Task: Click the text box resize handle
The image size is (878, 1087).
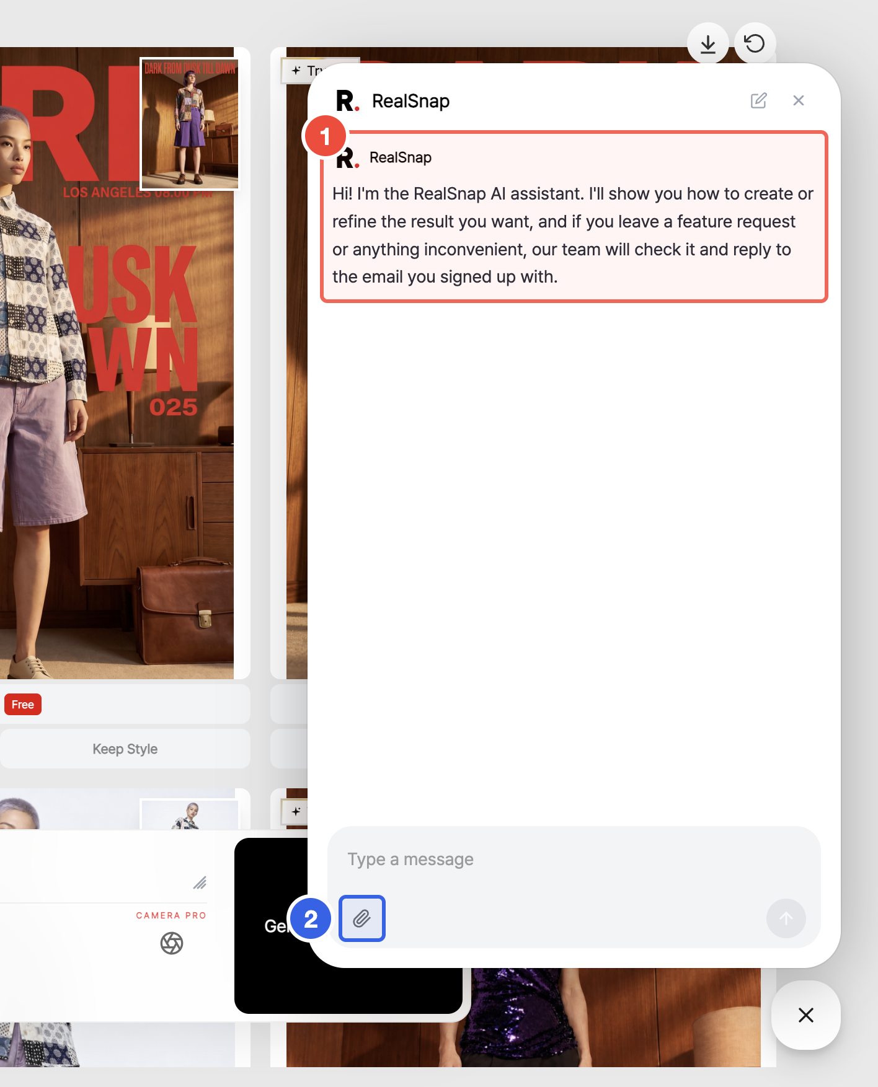Action: [x=200, y=883]
